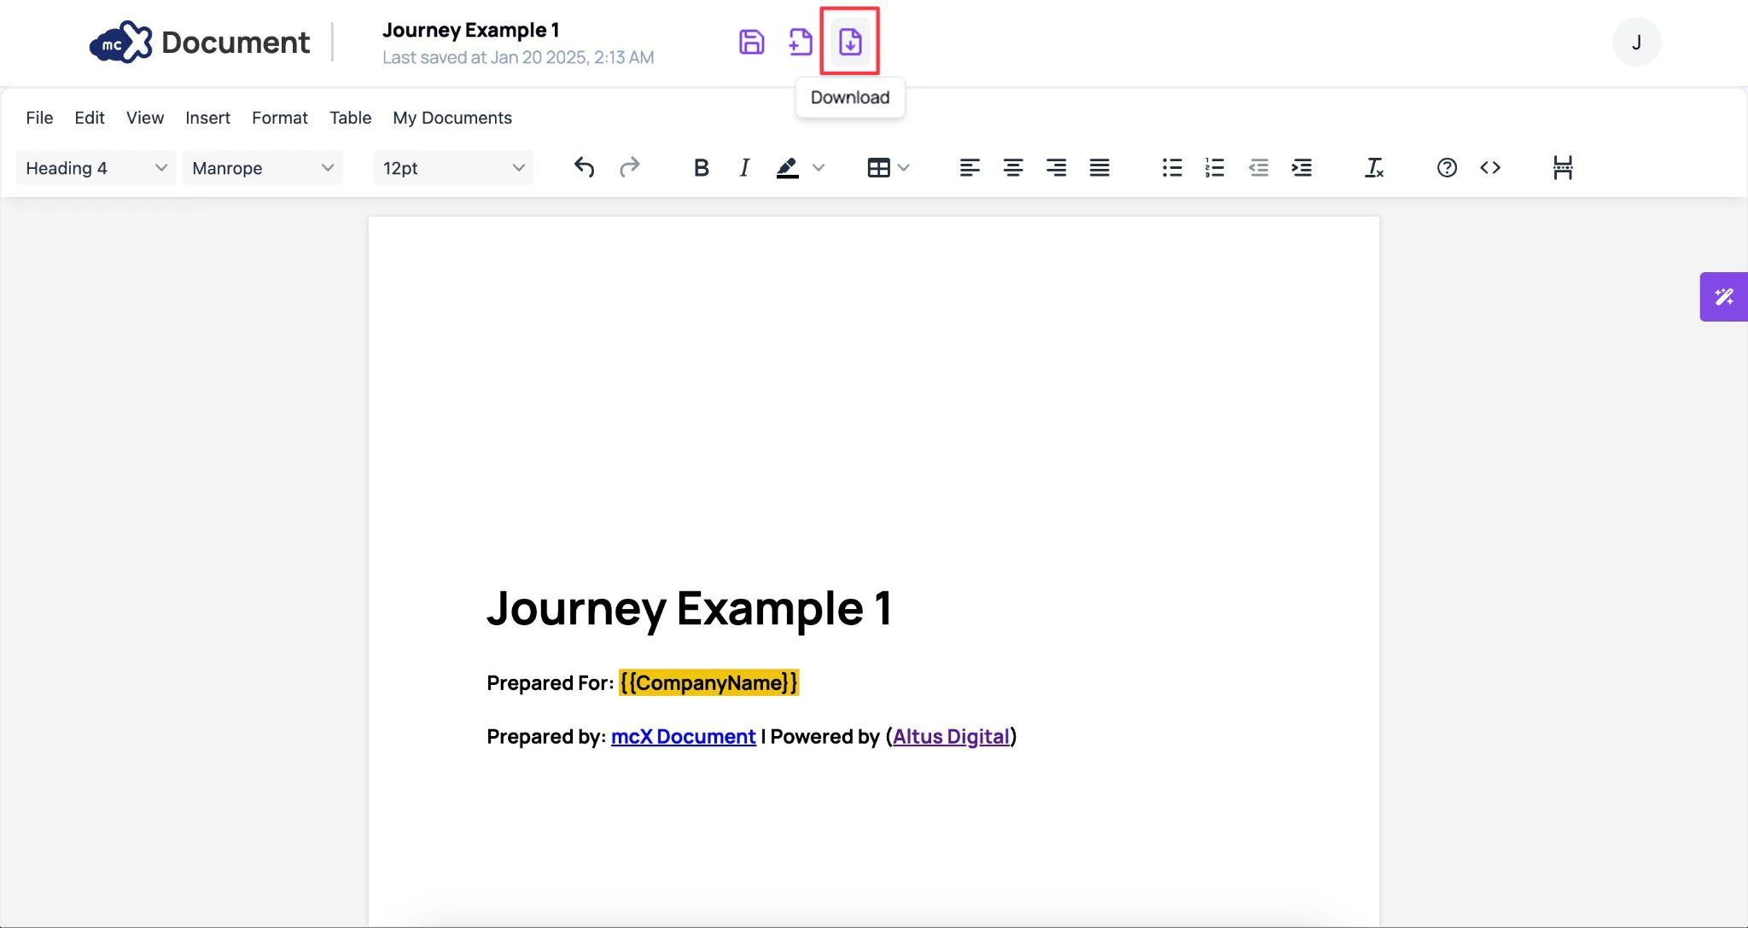Click the insert table icon

pos(878,168)
